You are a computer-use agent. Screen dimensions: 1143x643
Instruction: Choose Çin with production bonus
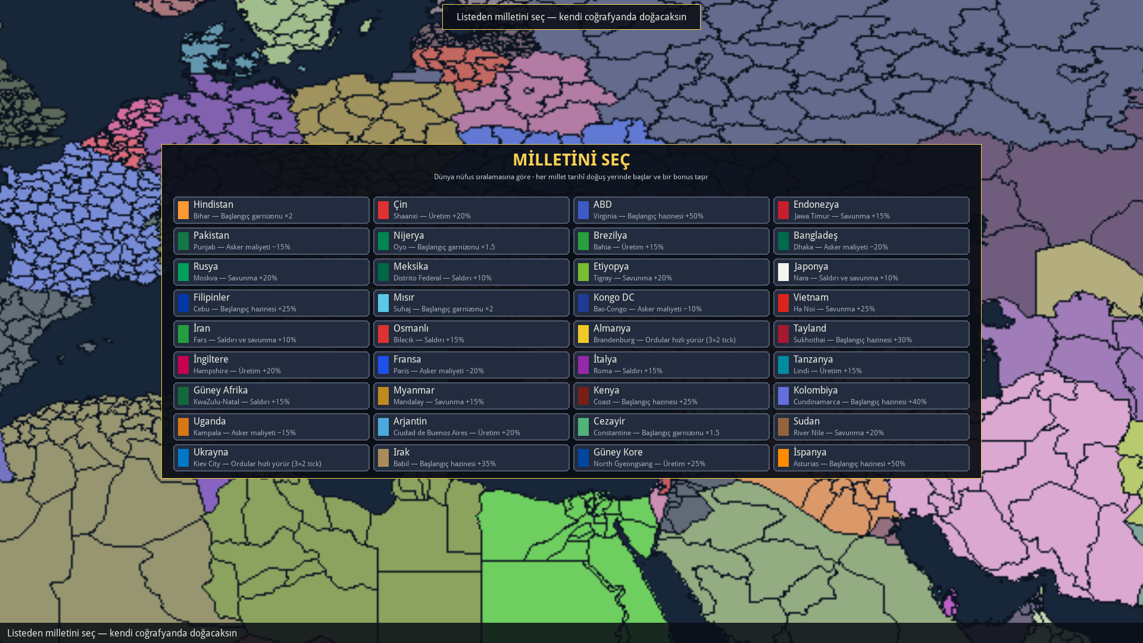(471, 210)
